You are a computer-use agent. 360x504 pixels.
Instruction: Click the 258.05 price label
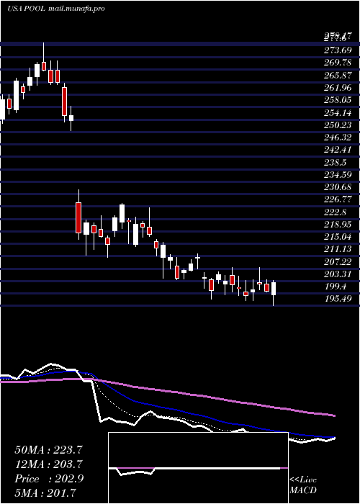(338, 100)
